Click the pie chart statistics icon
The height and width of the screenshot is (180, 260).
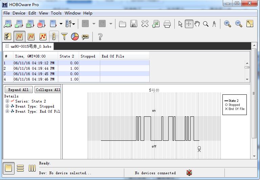(75, 36)
